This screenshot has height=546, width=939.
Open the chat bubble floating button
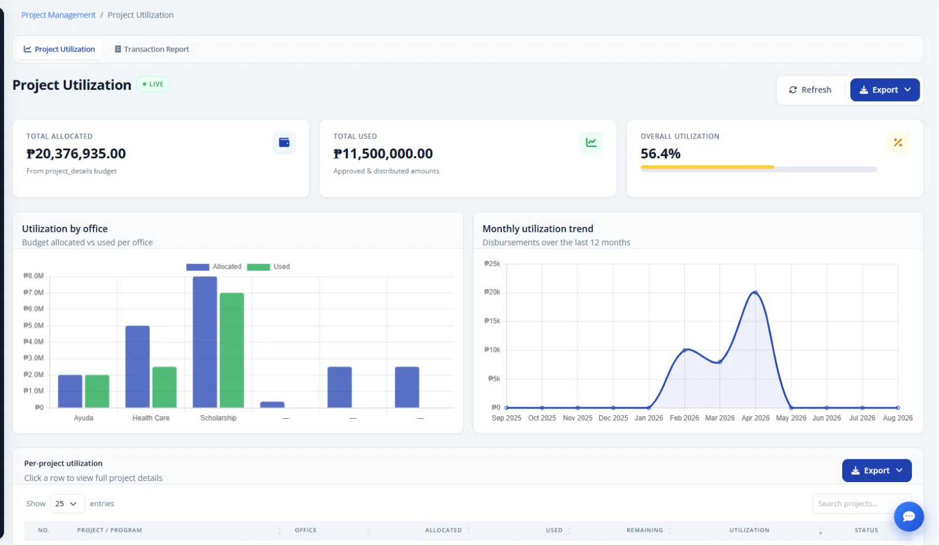click(x=909, y=516)
